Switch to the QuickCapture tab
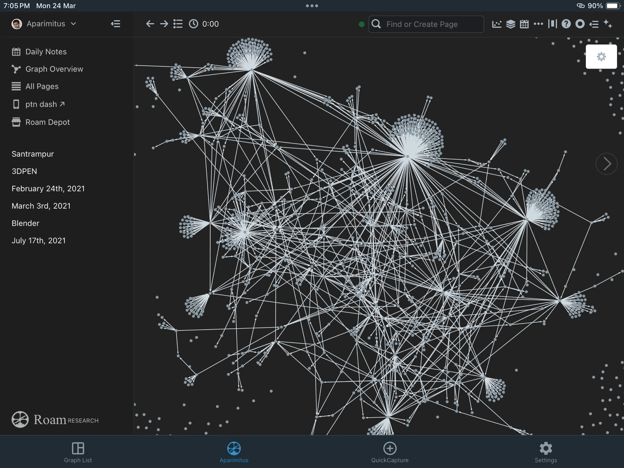Viewport: 624px width, 468px height. (390, 452)
